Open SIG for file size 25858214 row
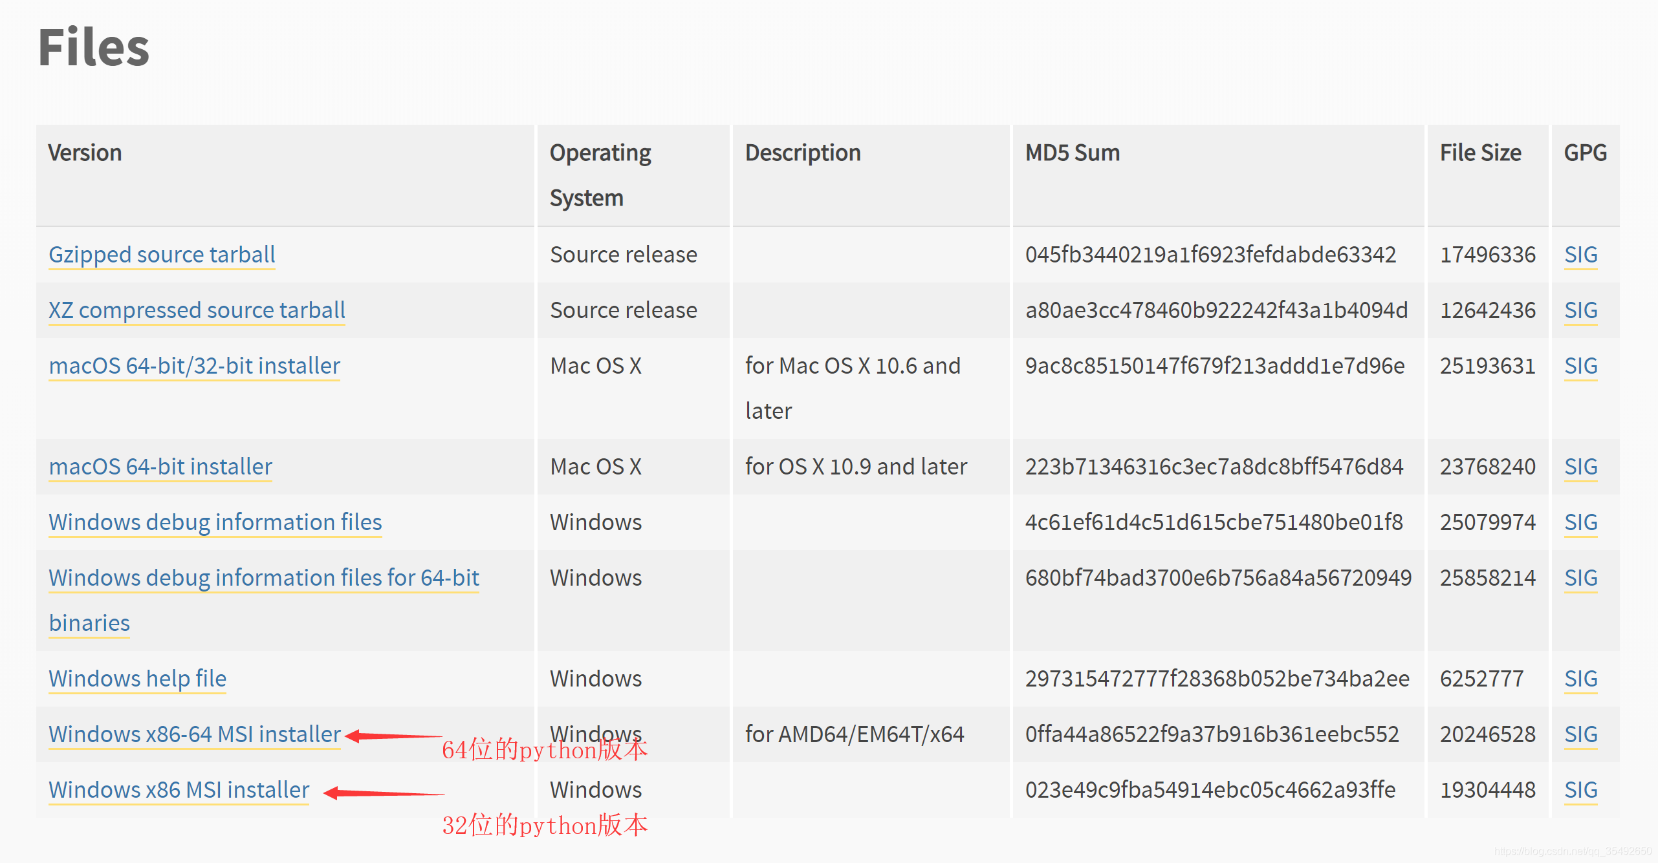 (x=1580, y=578)
